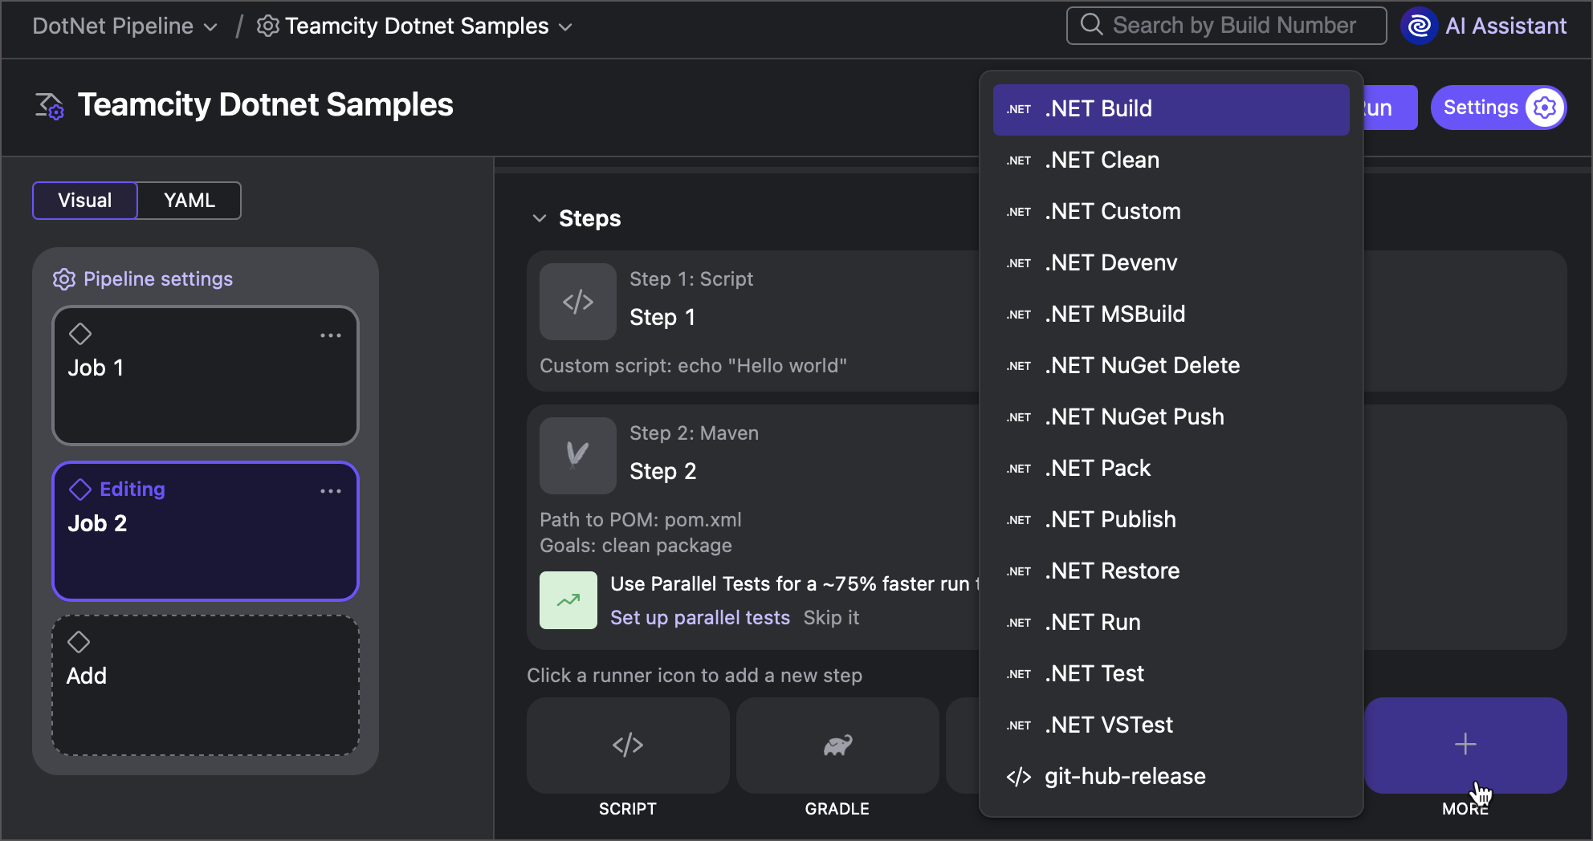Click the script icon on Step 1

pos(577,302)
